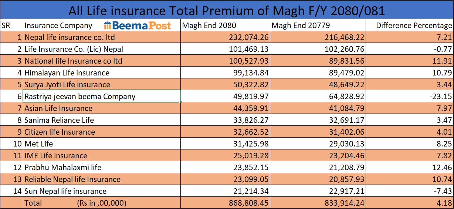Select the Nepal life insurance co. ltd cell

(x=102, y=37)
